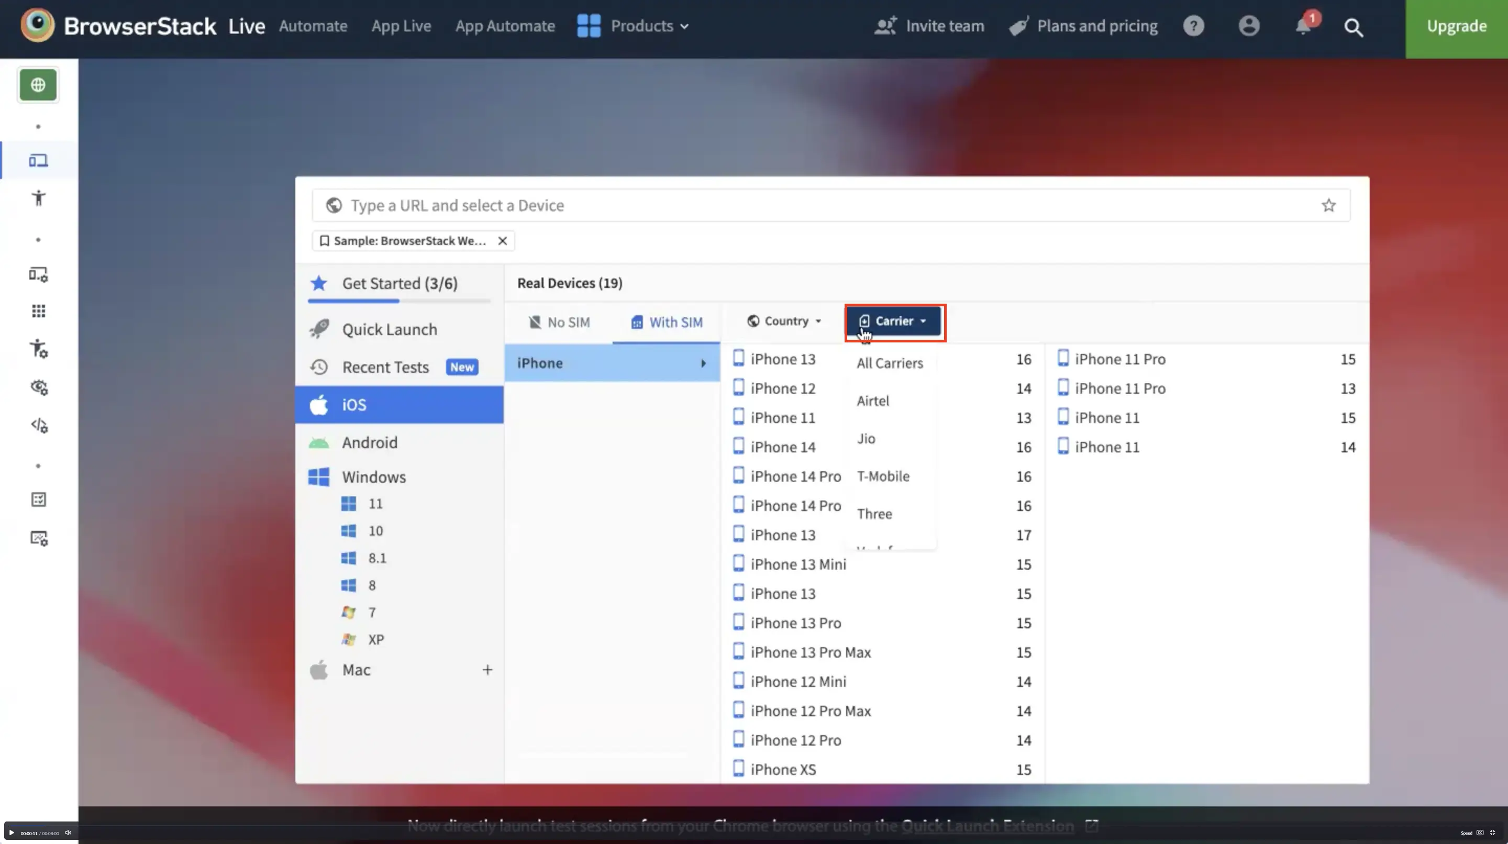Open the help question mark icon

click(1193, 26)
